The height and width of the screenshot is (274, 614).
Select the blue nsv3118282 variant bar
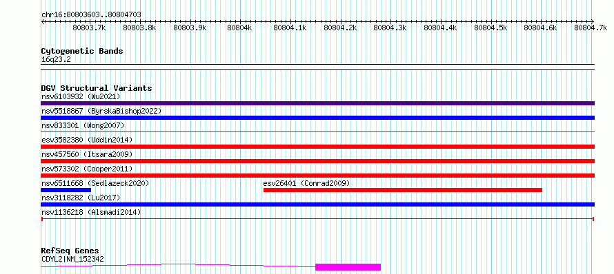317,204
